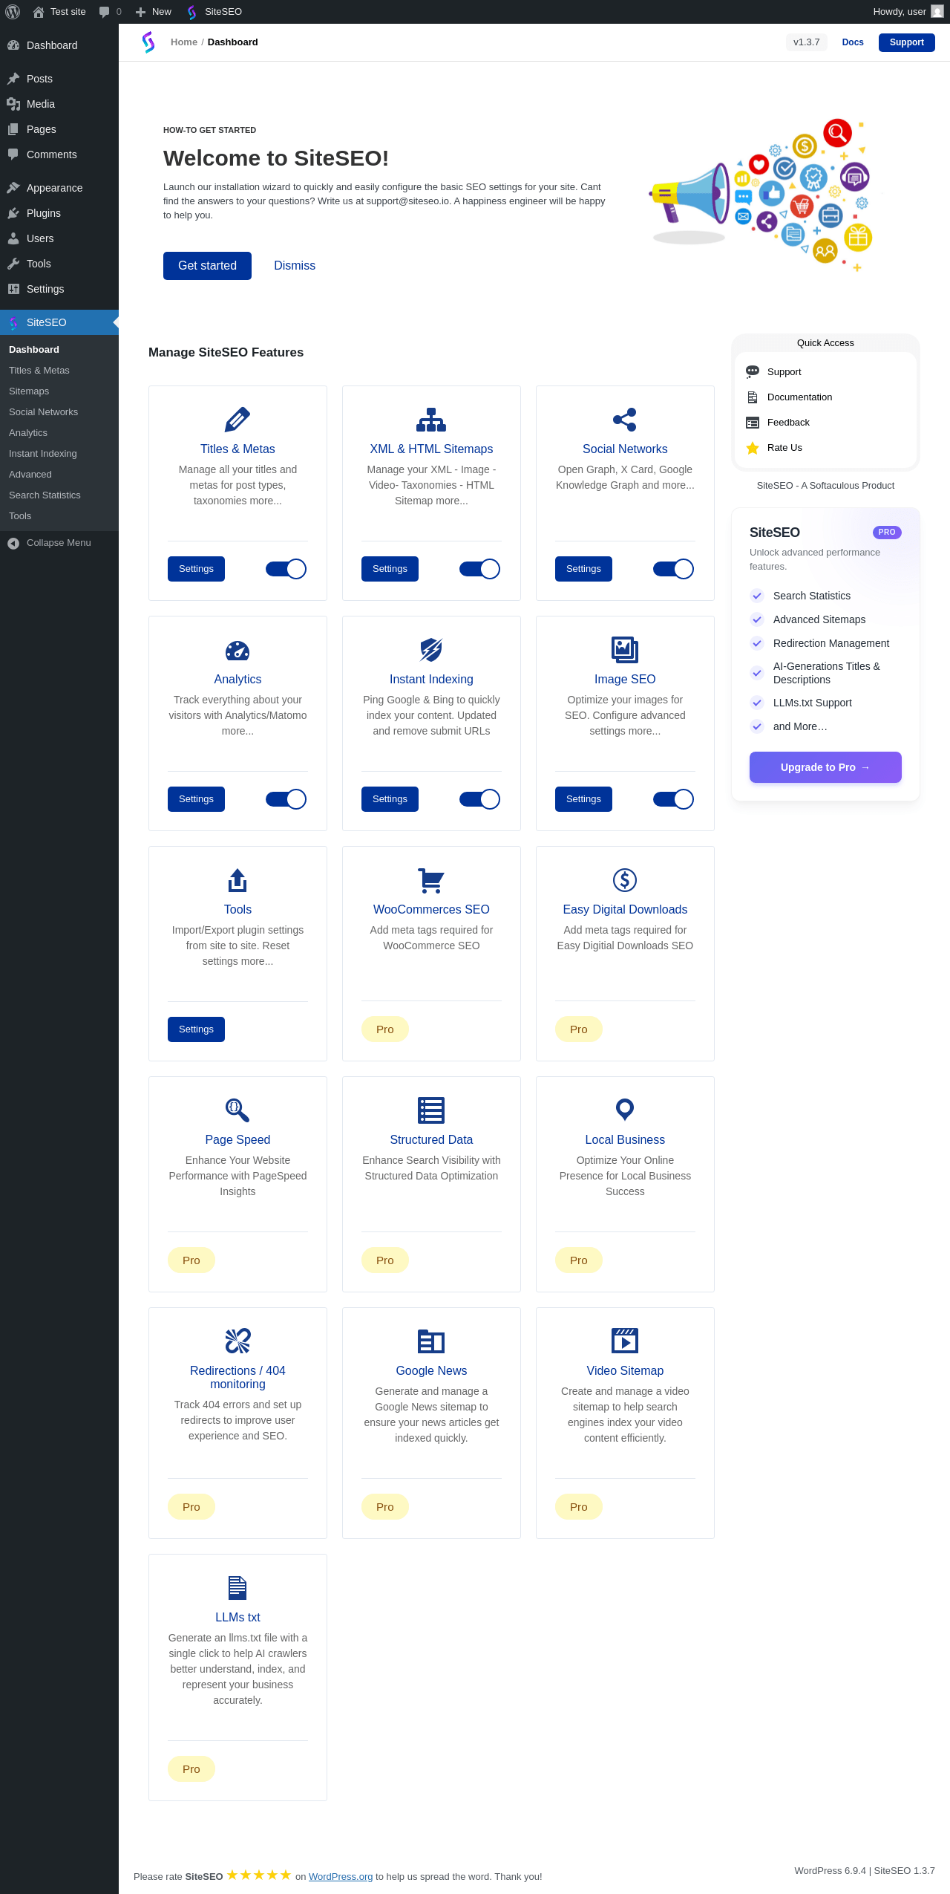Click the Titles & Metas pencil icon

[x=237, y=420]
